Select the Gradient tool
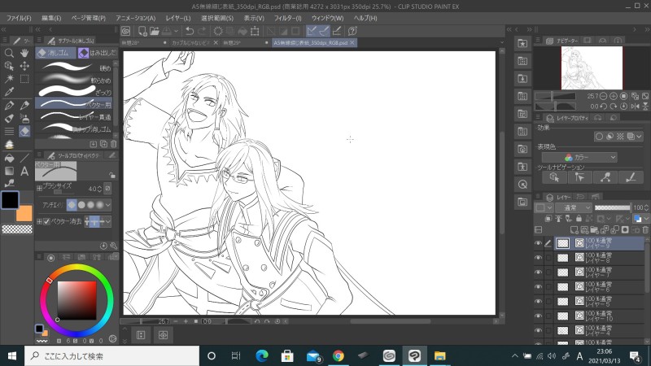The image size is (651, 366). (x=9, y=171)
